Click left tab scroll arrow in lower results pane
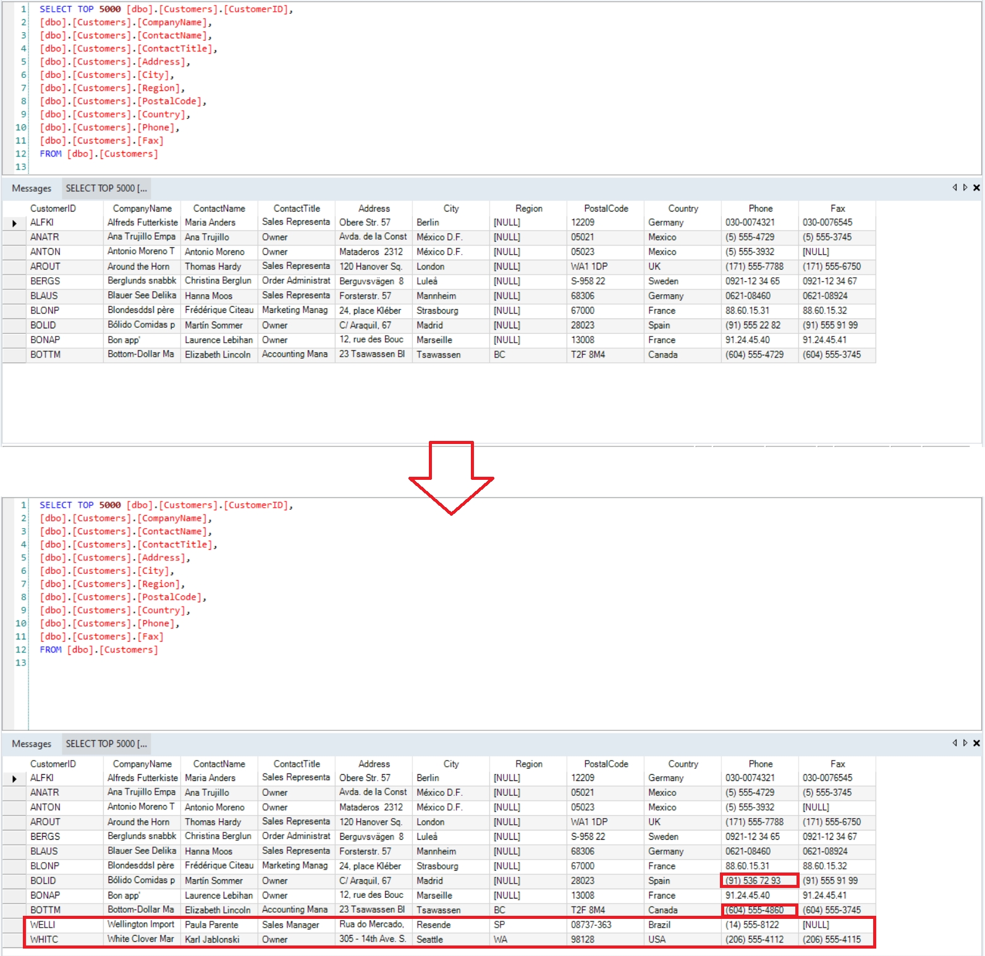 coord(954,743)
